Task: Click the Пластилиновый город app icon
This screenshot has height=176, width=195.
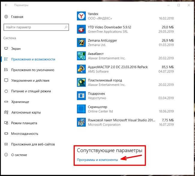Action: click(81, 82)
